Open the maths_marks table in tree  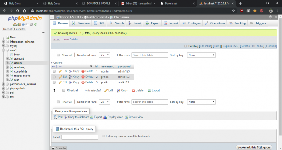tap(22, 76)
